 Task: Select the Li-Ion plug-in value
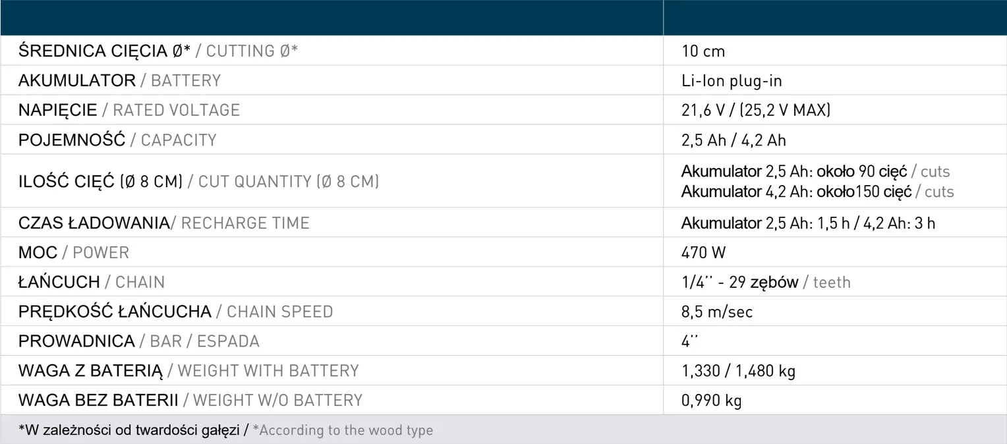[x=732, y=81]
